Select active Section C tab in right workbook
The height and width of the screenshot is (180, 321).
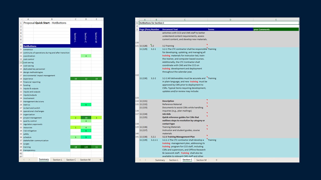(x=187, y=160)
